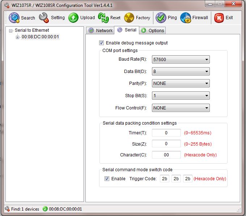Click the "(0~65535ms)" hint text
The height and width of the screenshot is (216, 246).
198,133
